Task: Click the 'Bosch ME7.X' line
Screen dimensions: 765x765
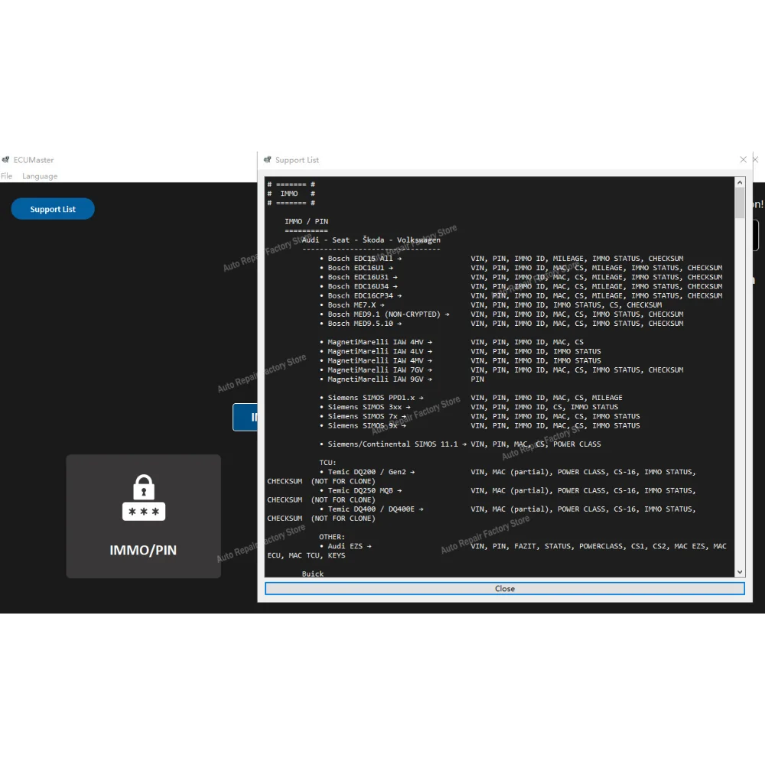Action: [491, 305]
